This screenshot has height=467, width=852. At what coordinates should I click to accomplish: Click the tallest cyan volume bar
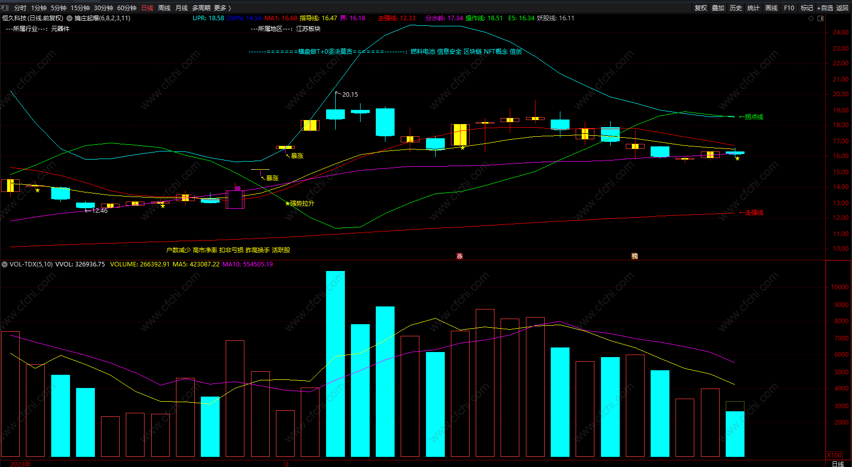335,364
